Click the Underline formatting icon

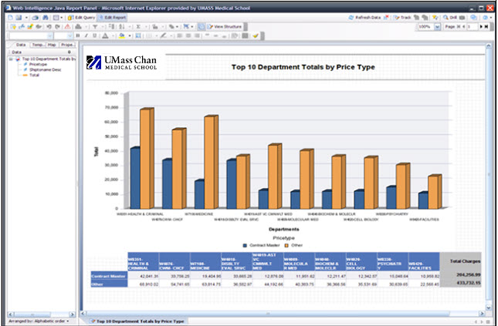(94, 35)
